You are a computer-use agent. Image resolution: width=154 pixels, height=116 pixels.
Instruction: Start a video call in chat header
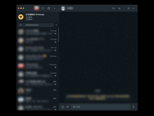point(113,8)
